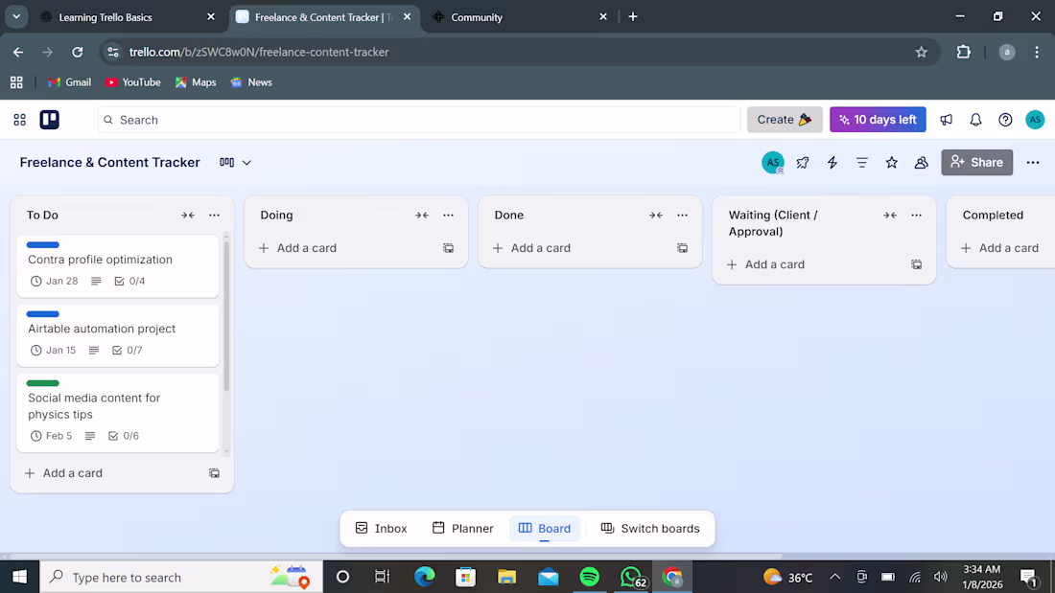Viewport: 1055px width, 593px height.
Task: Open the board view switcher chevron
Action: click(x=246, y=163)
